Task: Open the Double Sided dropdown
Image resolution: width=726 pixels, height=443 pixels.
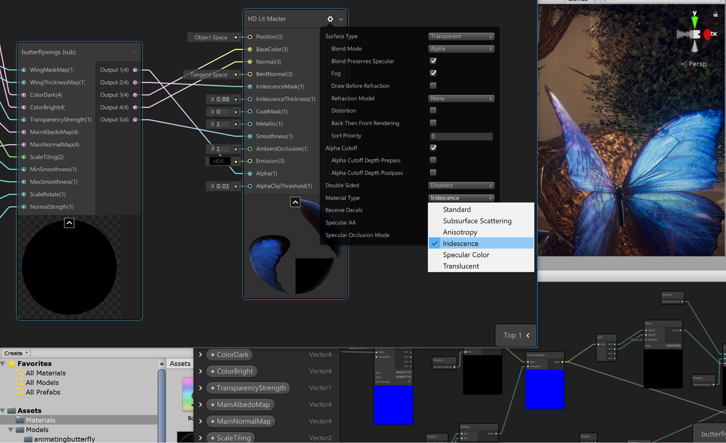Action: [x=461, y=185]
